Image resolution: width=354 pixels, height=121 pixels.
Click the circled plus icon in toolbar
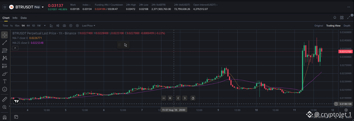[71, 25]
